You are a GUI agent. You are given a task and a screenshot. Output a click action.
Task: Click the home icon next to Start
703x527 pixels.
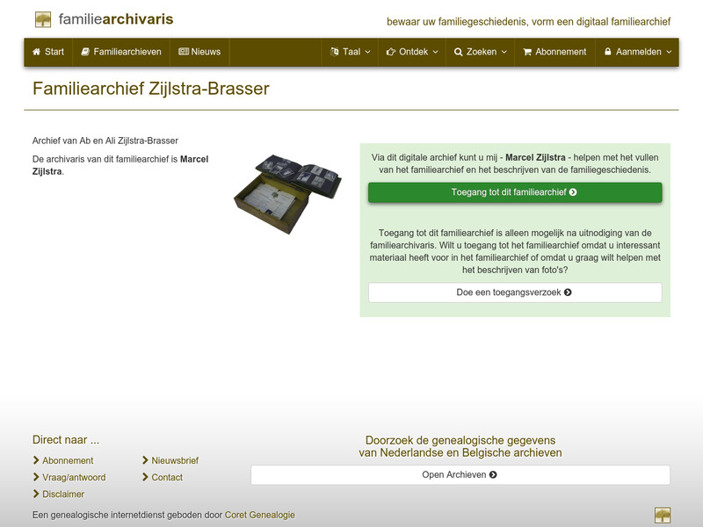pos(36,52)
